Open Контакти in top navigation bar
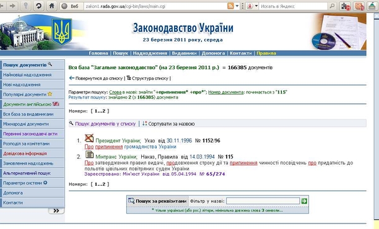 click(x=240, y=53)
